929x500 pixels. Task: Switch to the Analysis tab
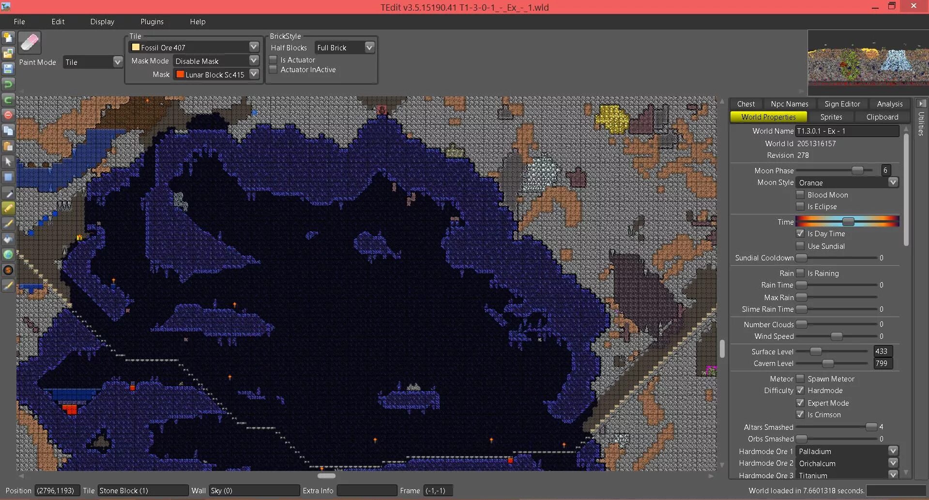point(890,104)
